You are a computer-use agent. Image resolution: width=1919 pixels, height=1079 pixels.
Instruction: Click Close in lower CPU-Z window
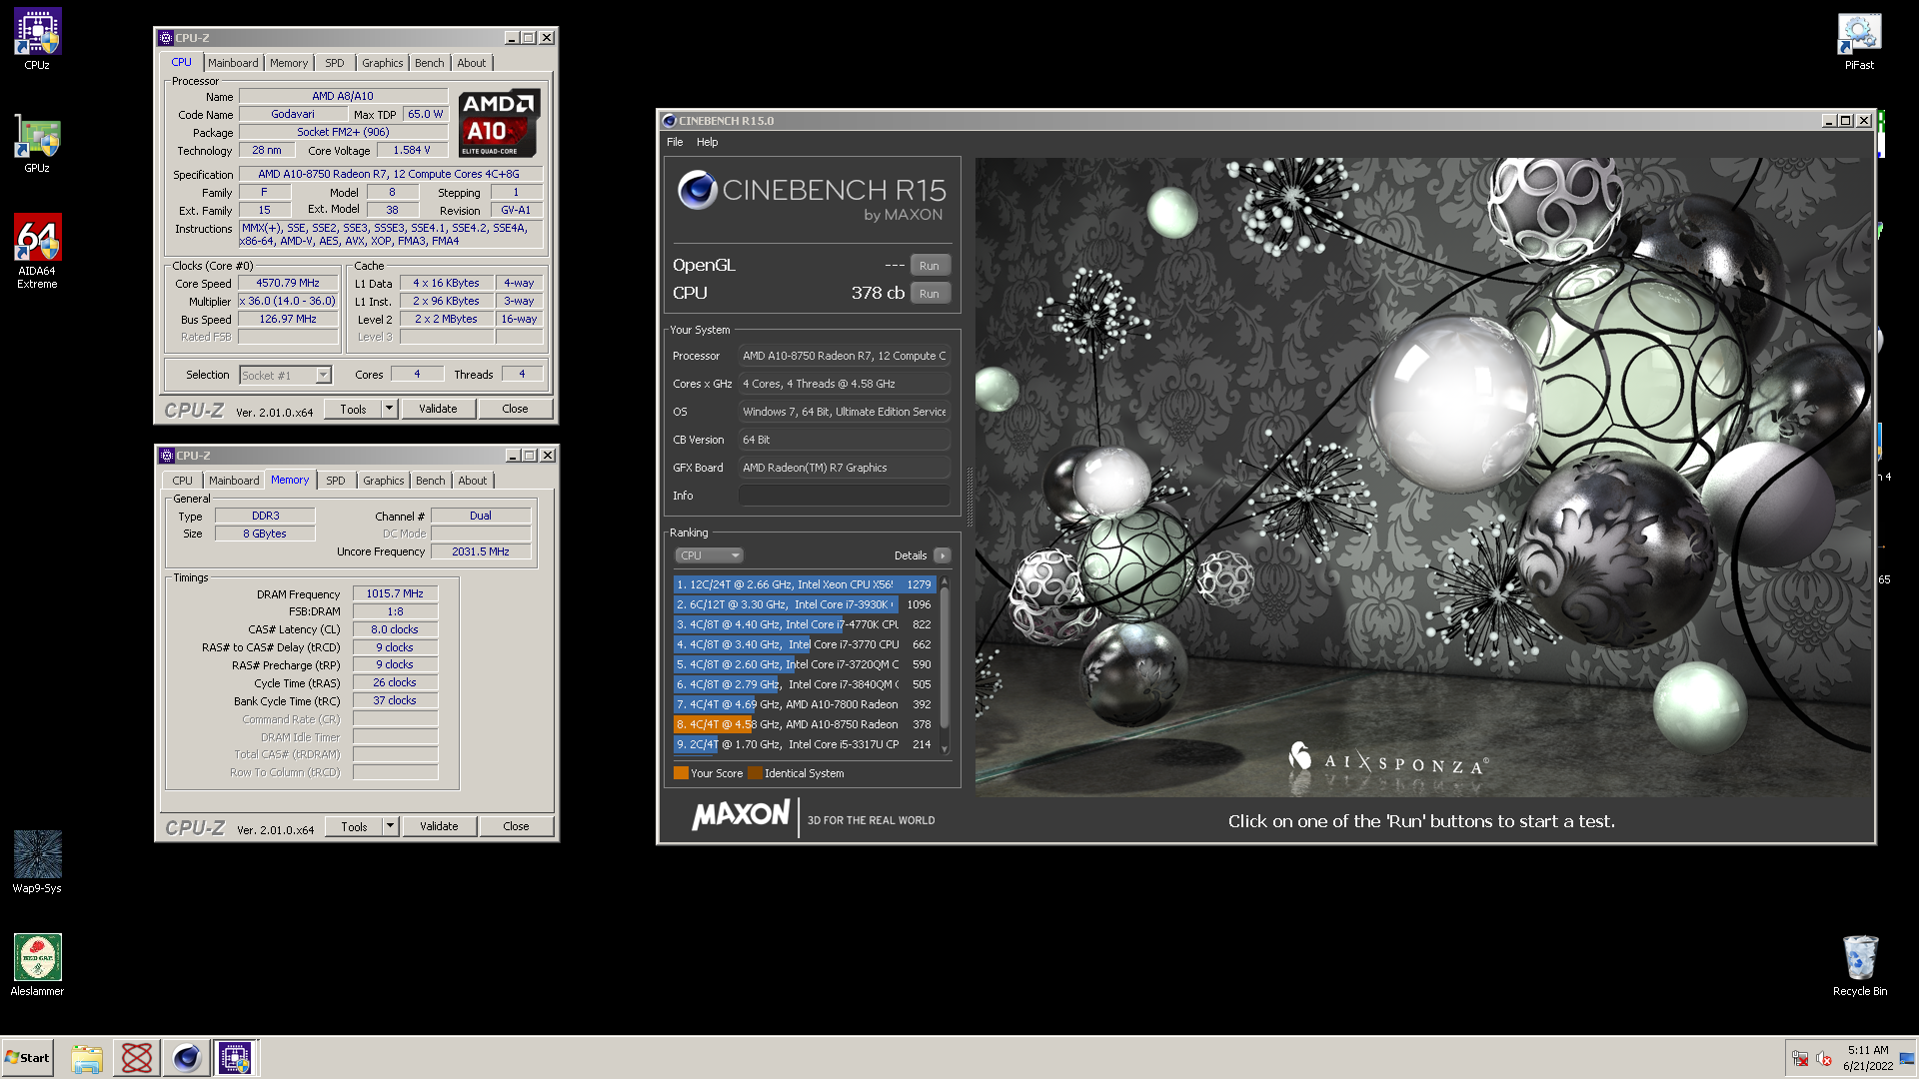pyautogui.click(x=516, y=826)
